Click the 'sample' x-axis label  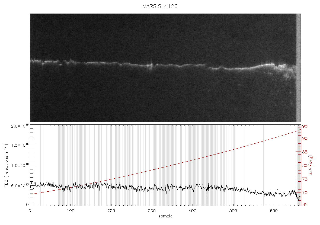[x=165, y=216]
